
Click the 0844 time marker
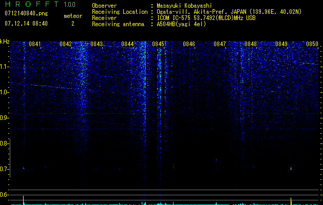[x=127, y=44]
